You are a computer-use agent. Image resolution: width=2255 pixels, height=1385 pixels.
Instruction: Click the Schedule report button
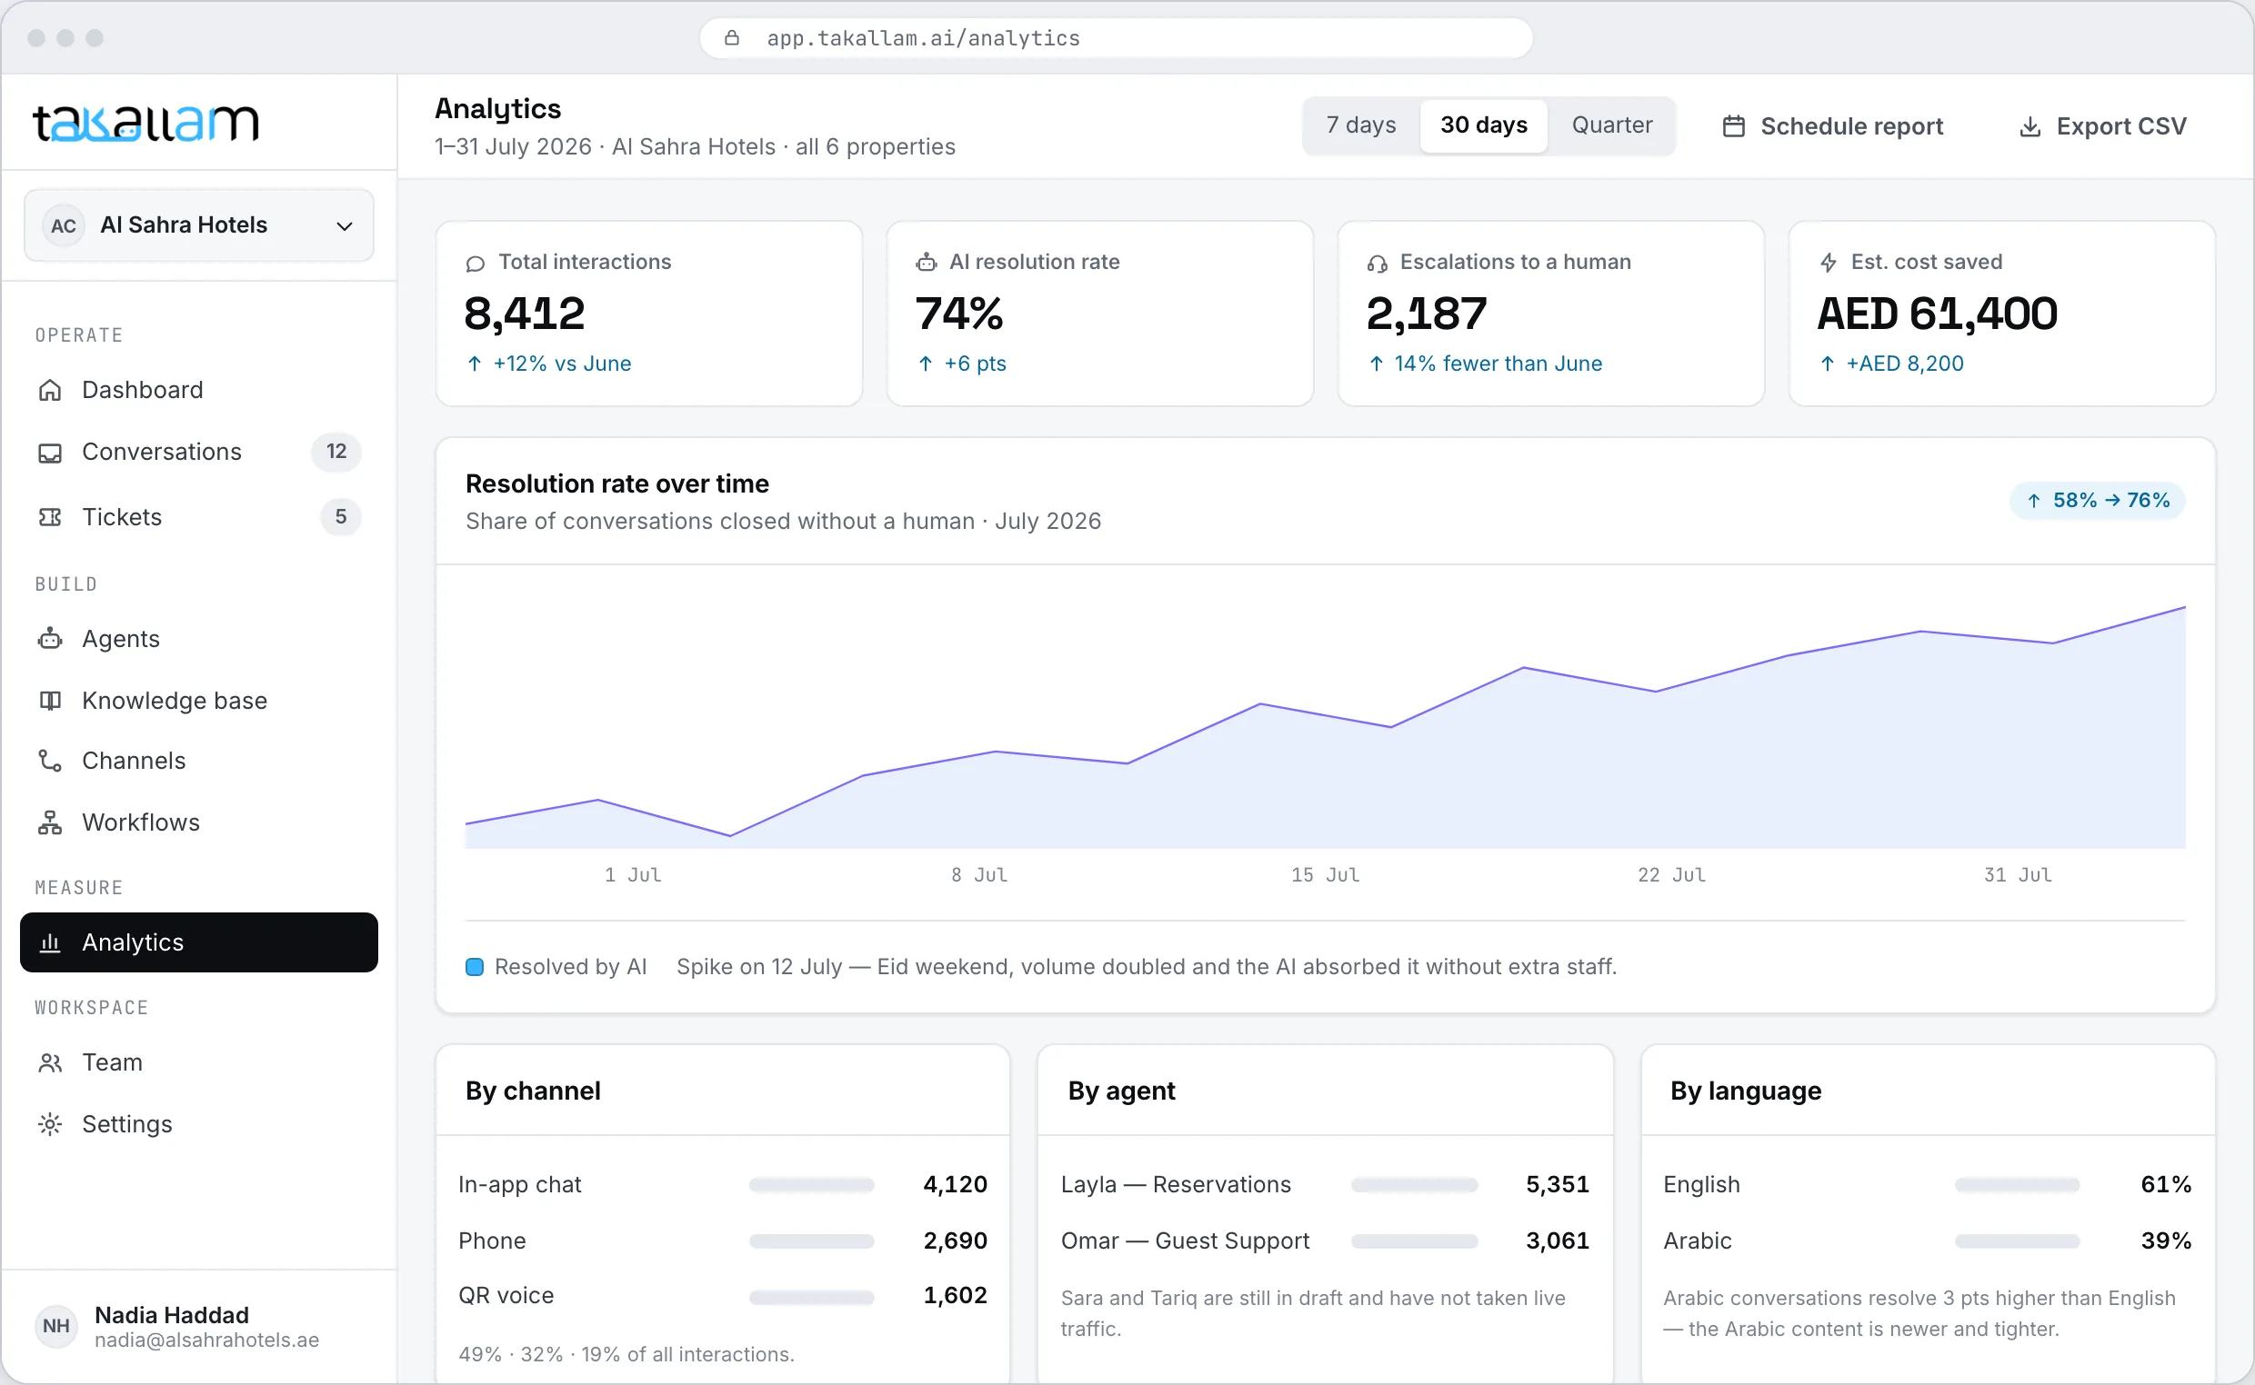click(x=1832, y=126)
